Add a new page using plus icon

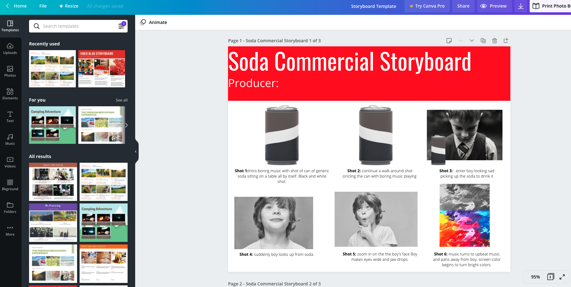click(506, 41)
